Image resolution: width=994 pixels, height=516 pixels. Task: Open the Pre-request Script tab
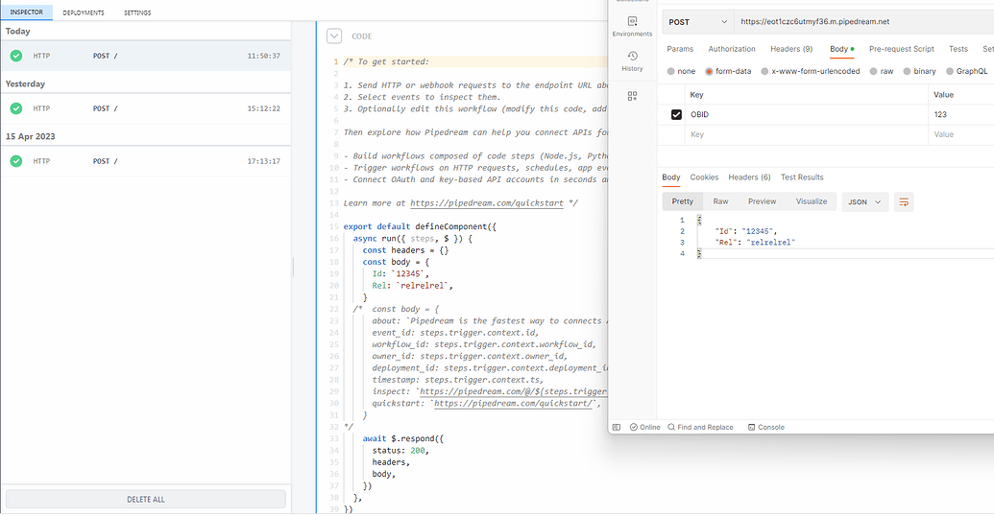pyautogui.click(x=901, y=49)
